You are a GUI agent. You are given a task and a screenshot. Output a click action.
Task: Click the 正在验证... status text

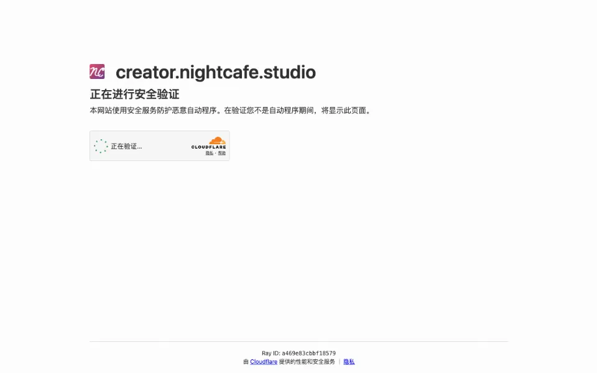pos(126,146)
